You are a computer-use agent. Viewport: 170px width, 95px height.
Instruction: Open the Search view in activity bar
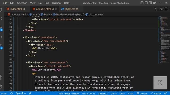click(x=1, y=18)
